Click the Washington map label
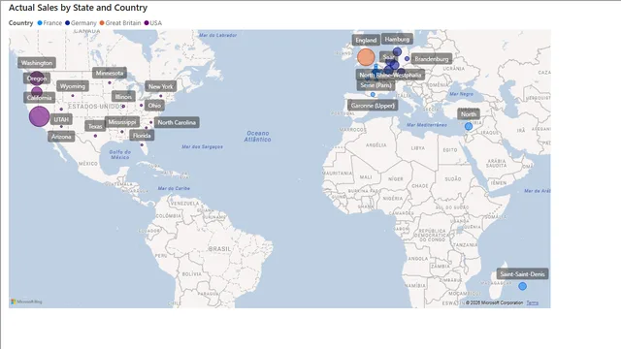The height and width of the screenshot is (349, 621). [37, 63]
